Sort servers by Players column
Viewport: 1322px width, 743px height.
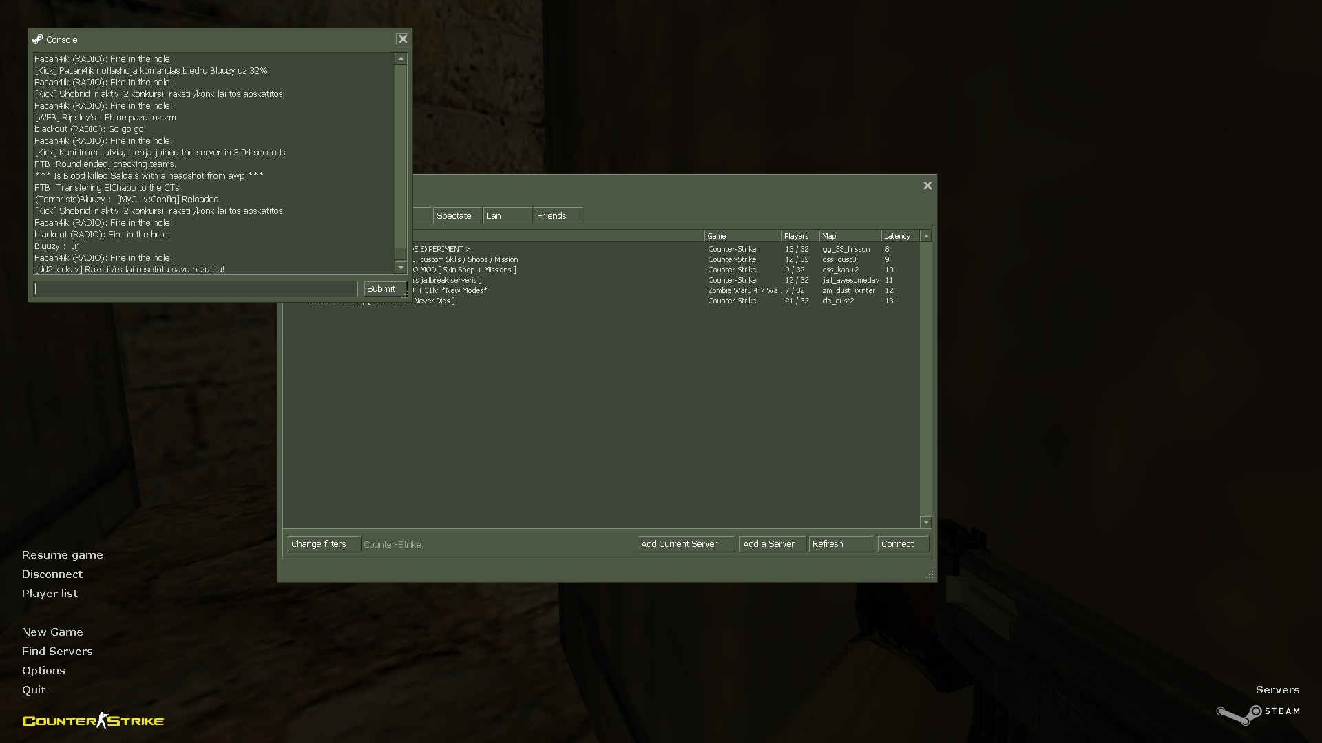pos(800,236)
